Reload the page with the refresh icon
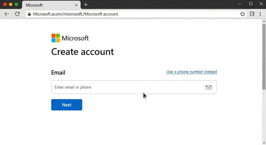 (x=17, y=14)
